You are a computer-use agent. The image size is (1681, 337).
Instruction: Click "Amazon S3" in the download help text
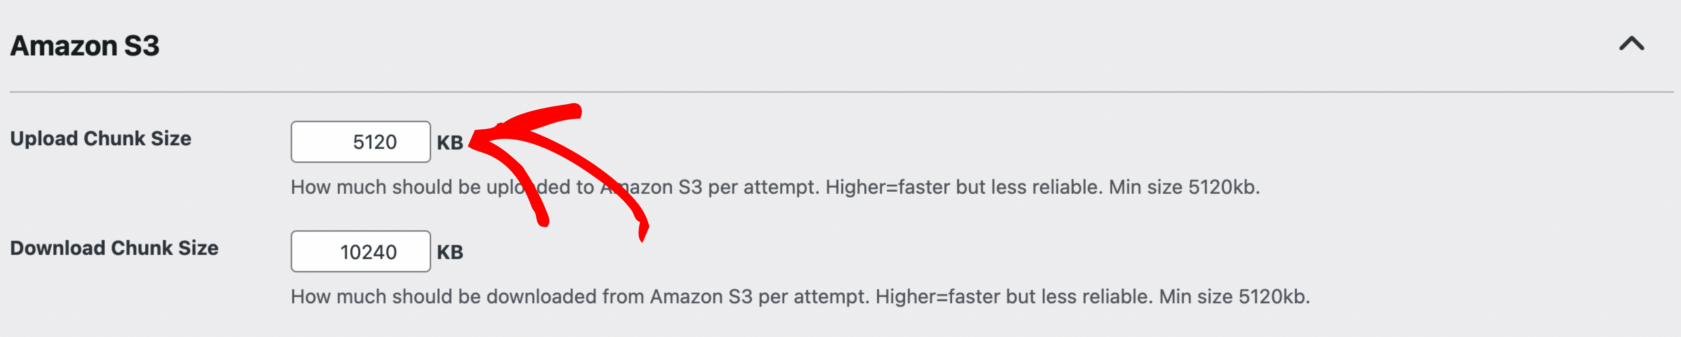click(701, 297)
